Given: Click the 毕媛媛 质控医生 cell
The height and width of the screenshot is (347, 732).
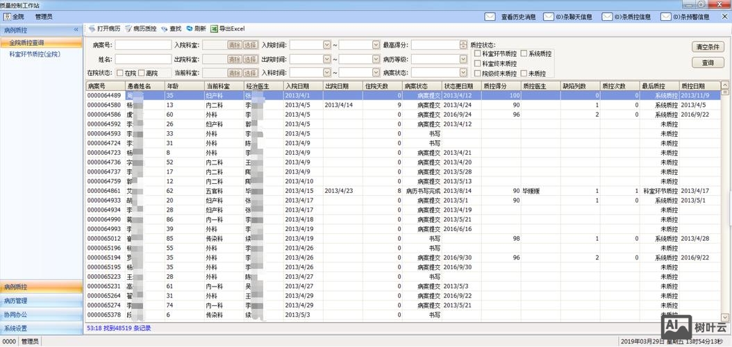Looking at the screenshot, I should 541,191.
